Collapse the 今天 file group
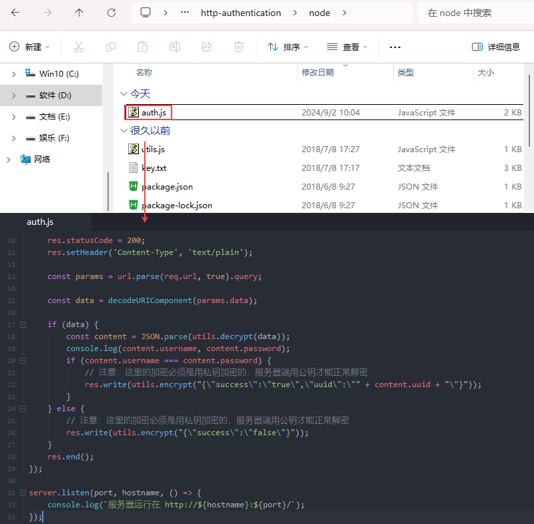This screenshot has height=524, width=534. 124,93
